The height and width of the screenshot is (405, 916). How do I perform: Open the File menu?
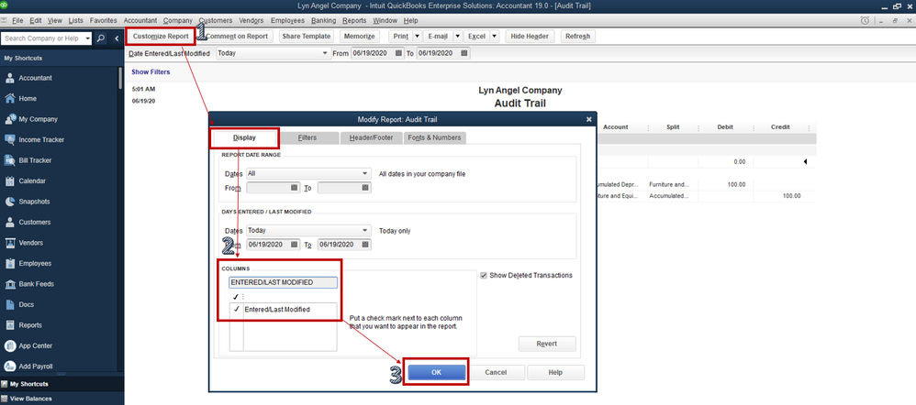tap(17, 20)
